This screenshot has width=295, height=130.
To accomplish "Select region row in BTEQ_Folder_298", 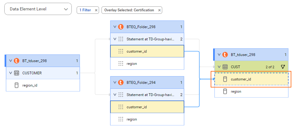I will pyautogui.click(x=147, y=64).
